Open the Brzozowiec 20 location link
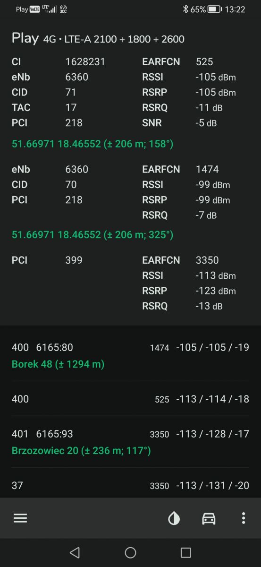This screenshot has height=567, width=261. [81, 451]
